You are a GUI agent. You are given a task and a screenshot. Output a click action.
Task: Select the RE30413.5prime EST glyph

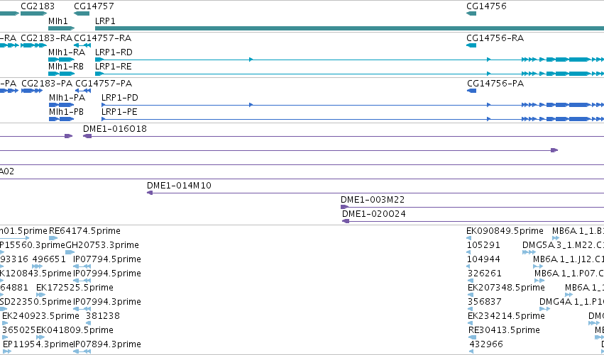pos(472,337)
